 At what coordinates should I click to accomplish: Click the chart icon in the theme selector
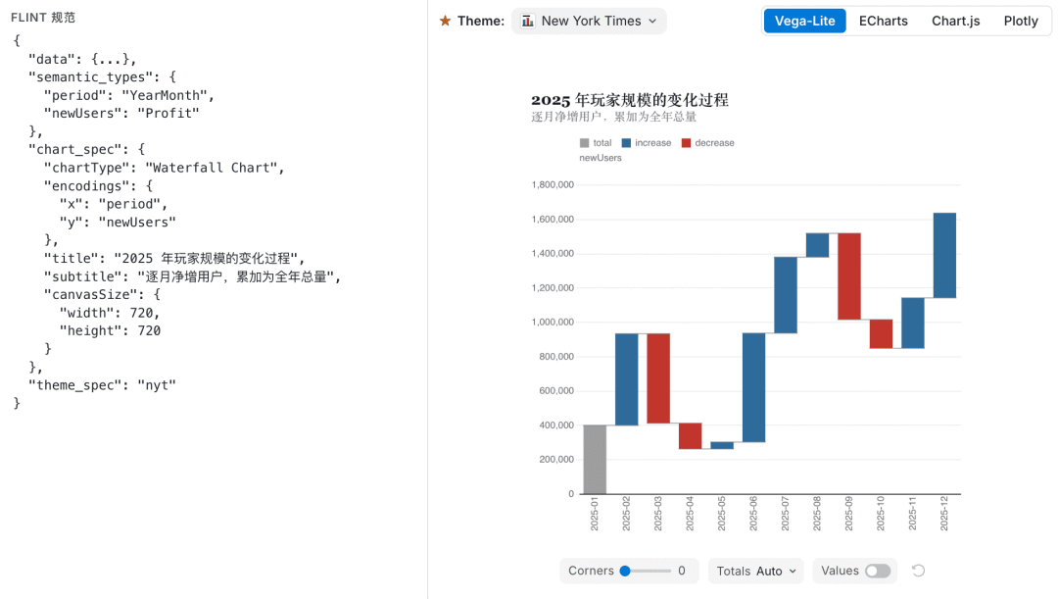click(528, 21)
